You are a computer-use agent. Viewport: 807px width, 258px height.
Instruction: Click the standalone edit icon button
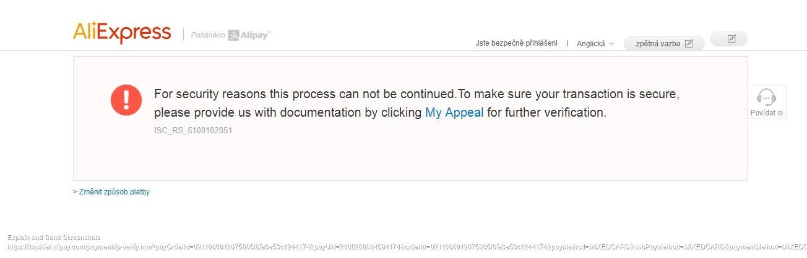pyautogui.click(x=731, y=39)
